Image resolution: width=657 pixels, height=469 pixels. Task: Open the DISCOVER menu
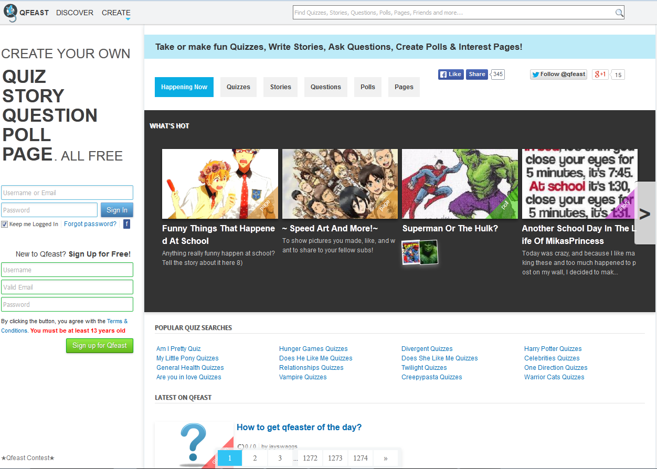click(x=75, y=13)
